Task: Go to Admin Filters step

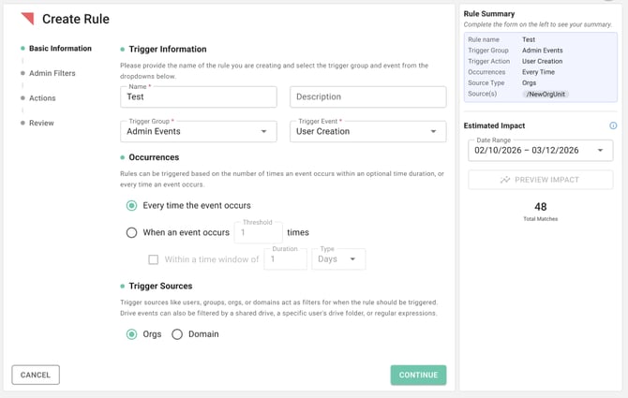Action: tap(52, 73)
